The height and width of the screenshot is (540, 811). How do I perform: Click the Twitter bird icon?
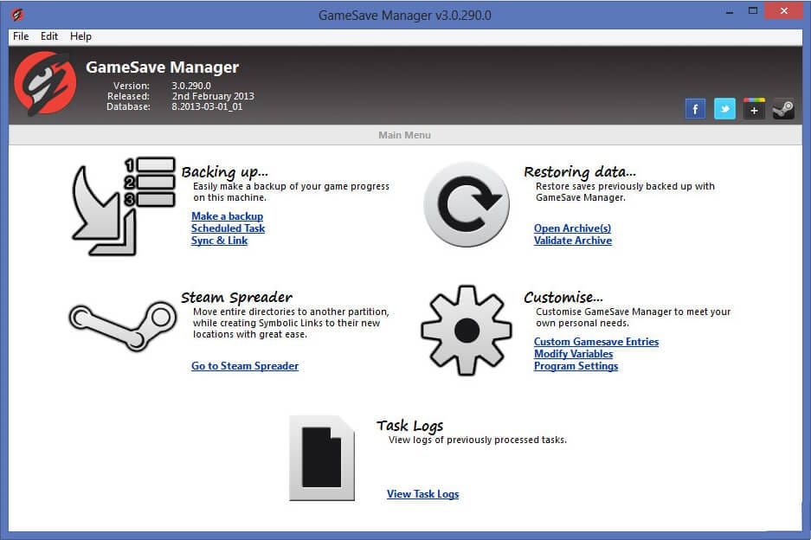click(x=724, y=108)
